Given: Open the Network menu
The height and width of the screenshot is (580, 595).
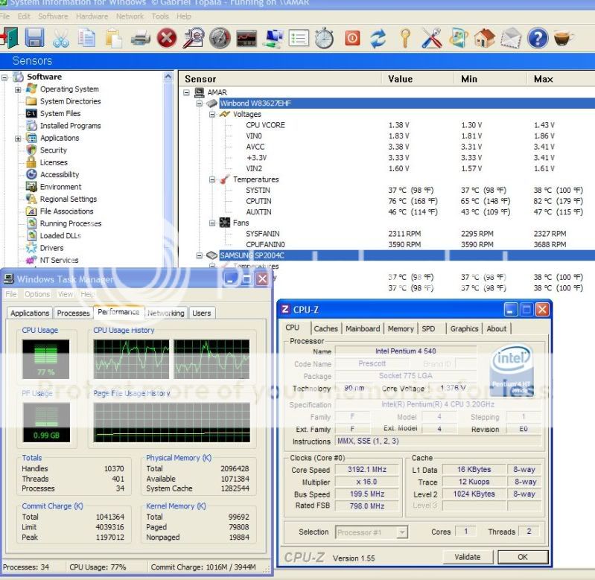Looking at the screenshot, I should coord(130,16).
